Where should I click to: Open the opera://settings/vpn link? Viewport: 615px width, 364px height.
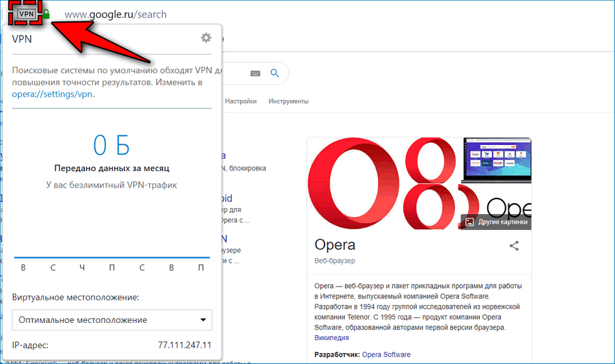pos(52,94)
